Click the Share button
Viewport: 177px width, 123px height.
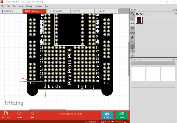tap(122, 115)
